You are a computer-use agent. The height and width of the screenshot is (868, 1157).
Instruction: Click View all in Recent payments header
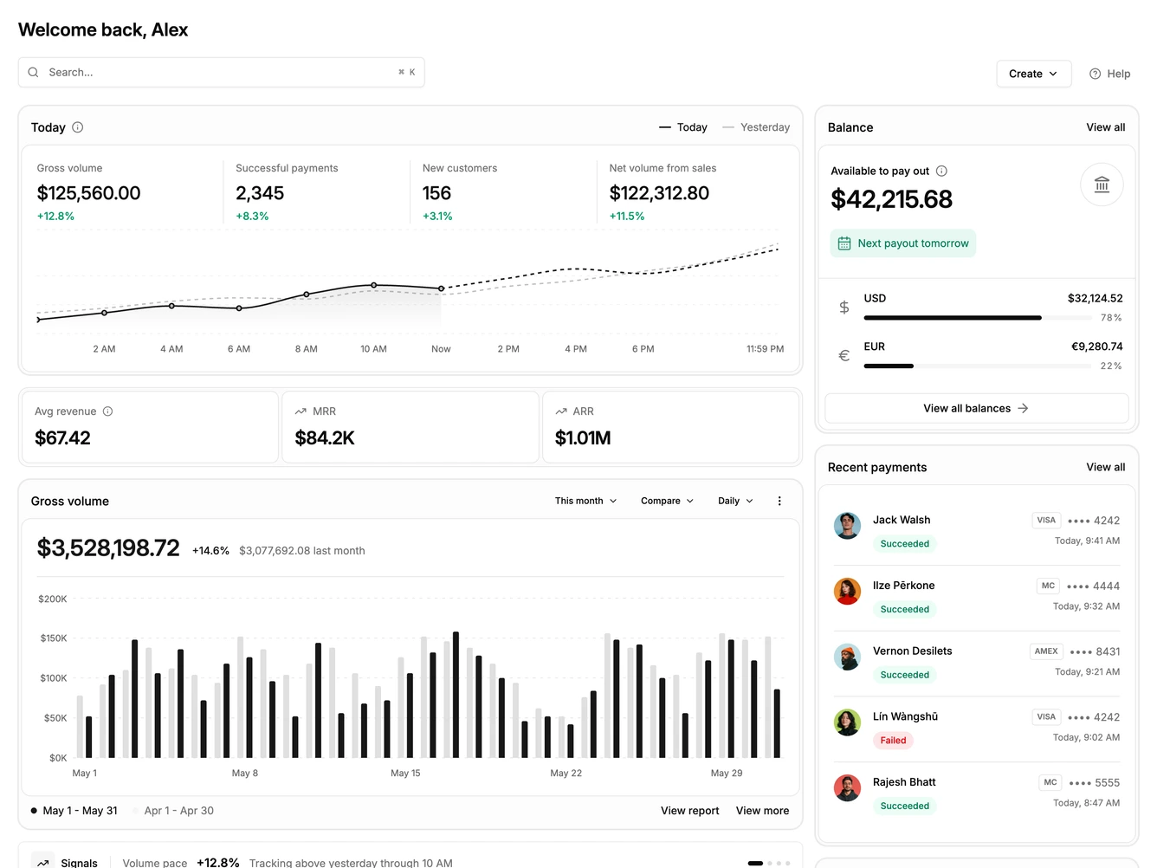click(1106, 467)
